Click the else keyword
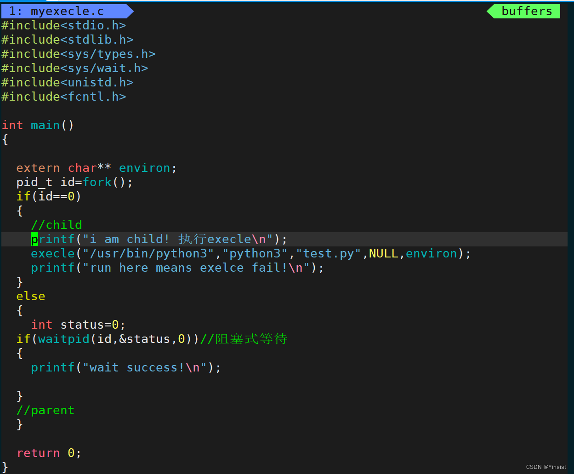This screenshot has width=574, height=474. point(31,296)
